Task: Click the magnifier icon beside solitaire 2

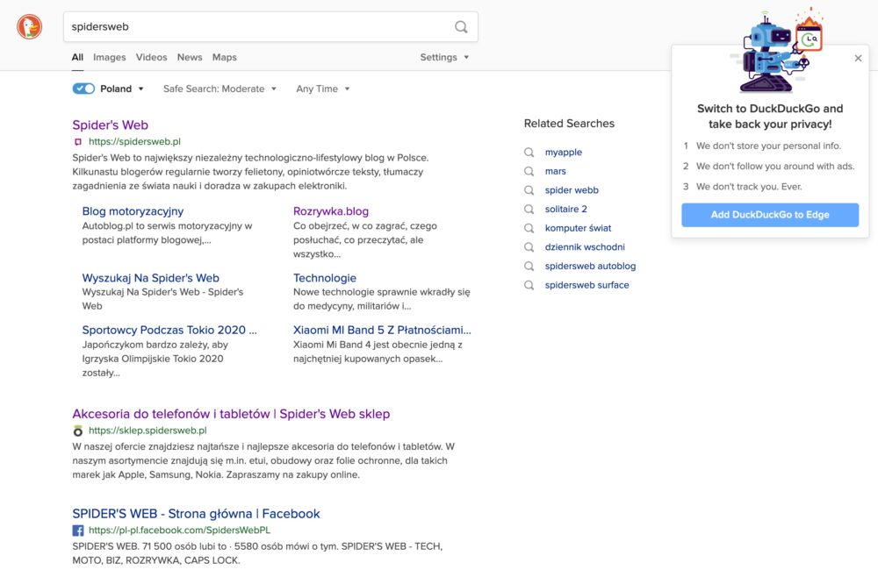Action: 529,210
